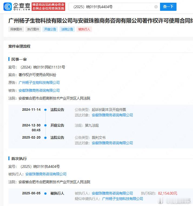The width and height of the screenshot is (193, 206).
Task: Open the red slogan banner beside the logo
Action: point(48,6)
